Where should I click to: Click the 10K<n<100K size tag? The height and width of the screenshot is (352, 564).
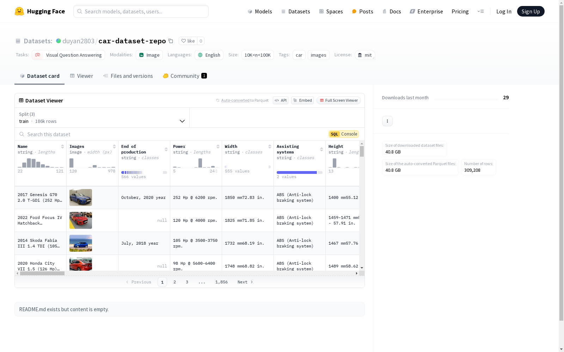click(258, 55)
